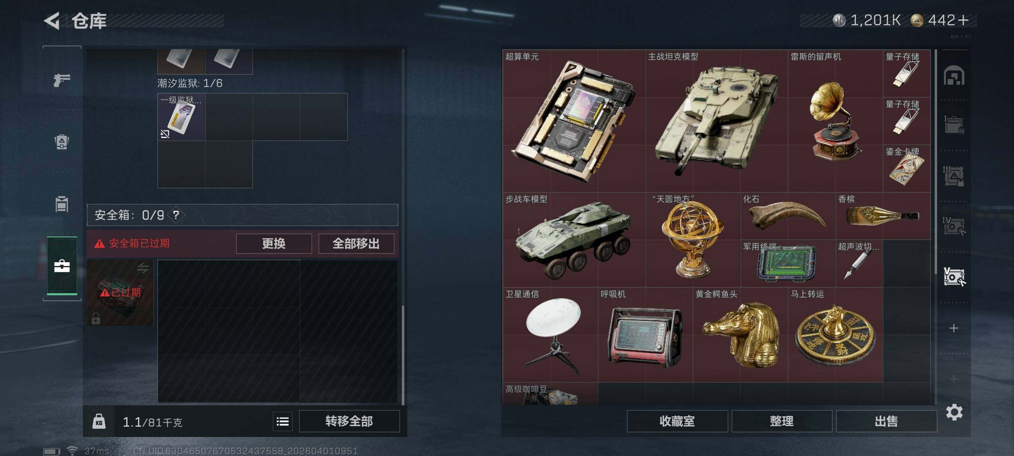Open the chest rig icon in left sidebar
This screenshot has height=456, width=1014.
[x=62, y=204]
